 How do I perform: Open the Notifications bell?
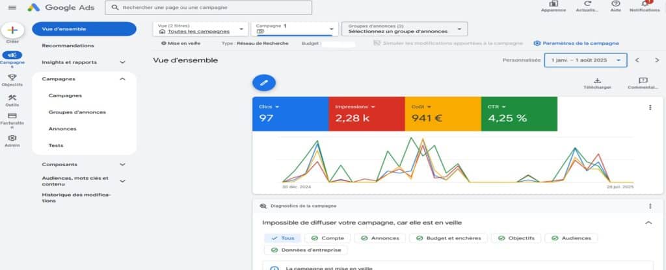644,5
